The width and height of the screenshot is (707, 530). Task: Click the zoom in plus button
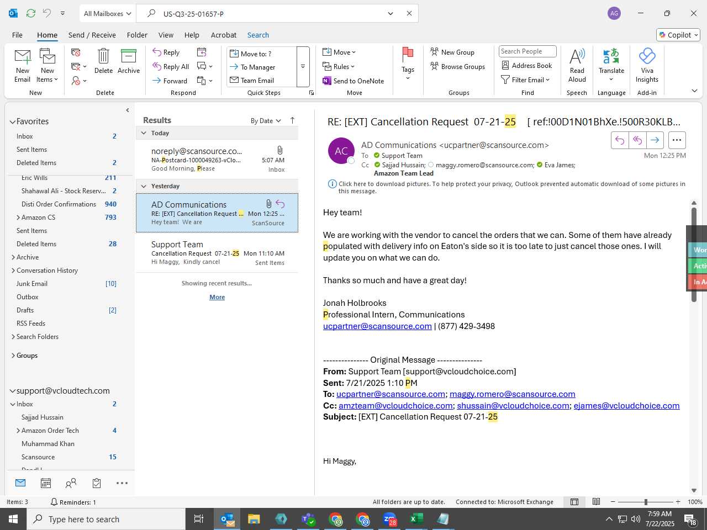tap(678, 502)
